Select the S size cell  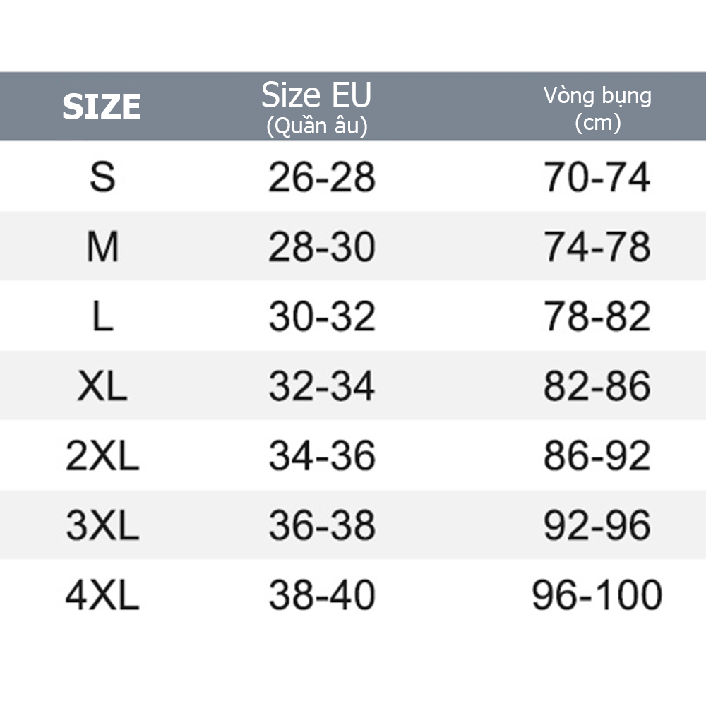click(x=102, y=176)
